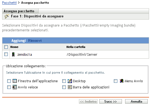
Task: Enable Barra delle applicazioni checkbox
Action: (x=64, y=87)
